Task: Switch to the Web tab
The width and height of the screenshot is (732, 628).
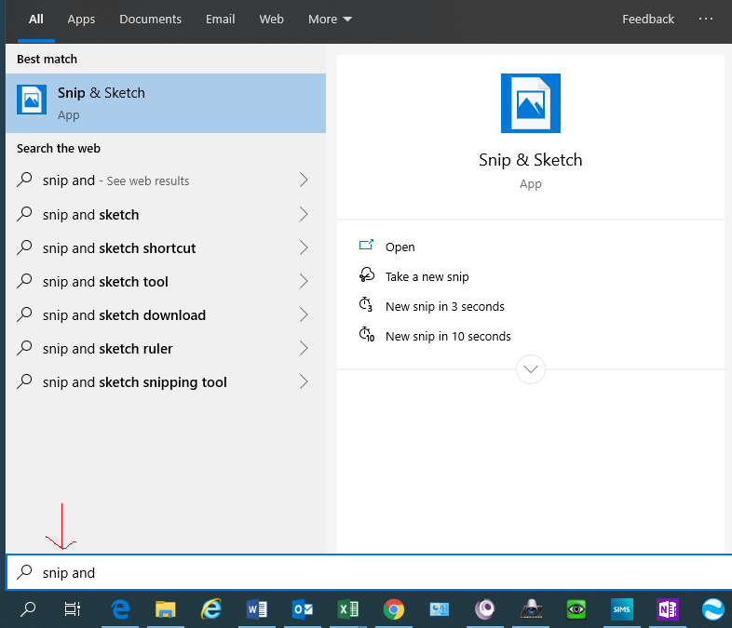Action: pos(271,20)
